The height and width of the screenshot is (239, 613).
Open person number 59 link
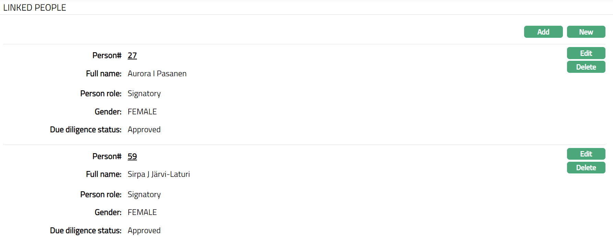point(132,157)
